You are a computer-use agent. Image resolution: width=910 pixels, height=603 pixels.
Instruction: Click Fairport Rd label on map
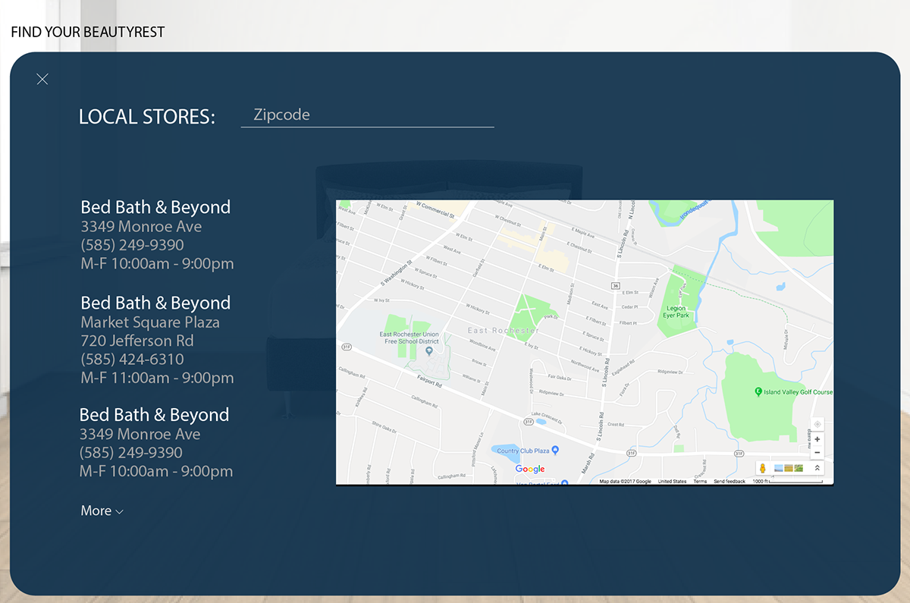coord(429,381)
